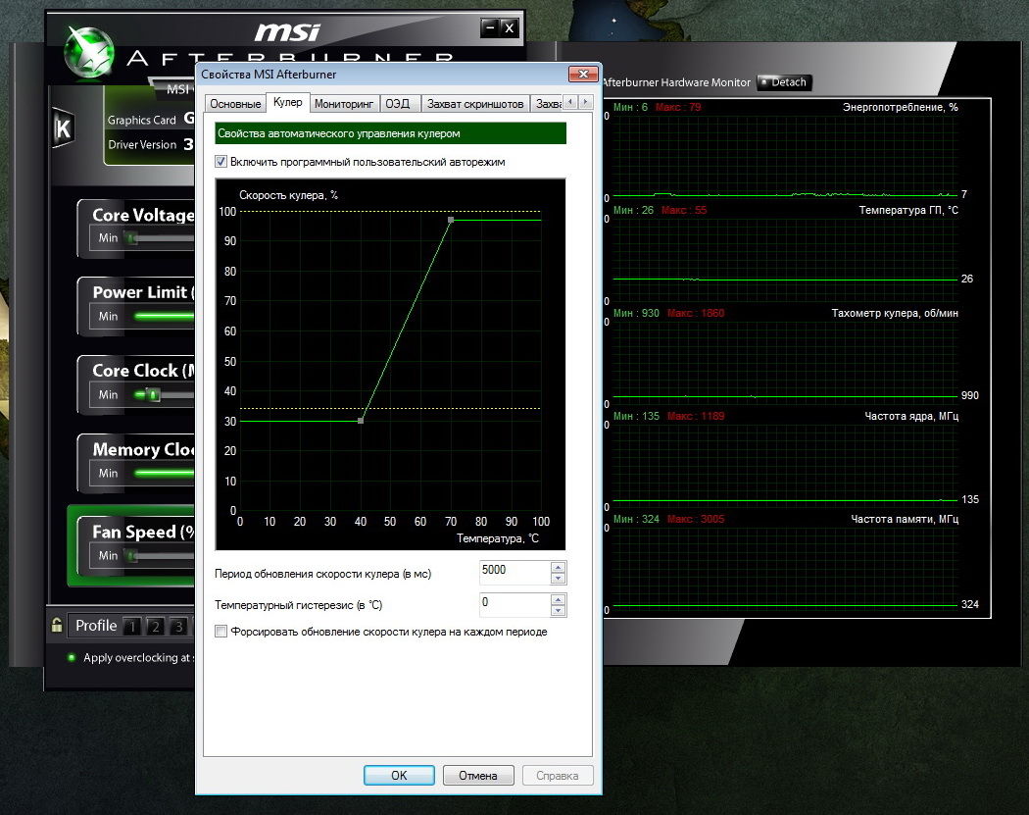
Task: Enable Включить программный пользовательский авторежим checkbox
Action: click(221, 162)
